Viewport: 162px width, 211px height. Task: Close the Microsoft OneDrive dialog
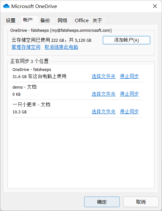155,6
